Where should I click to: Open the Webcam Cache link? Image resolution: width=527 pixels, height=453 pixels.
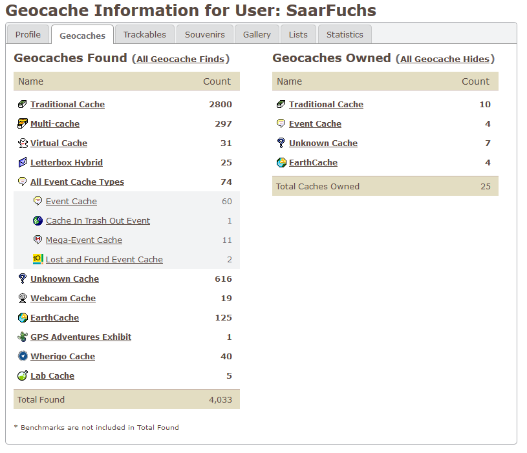(x=63, y=298)
